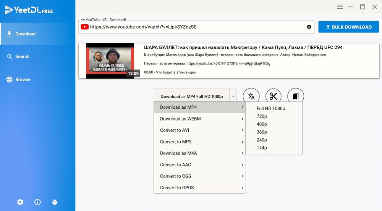Image resolution: width=382 pixels, height=211 pixels.
Task: Choose Convert to MP3 option
Action: tap(199, 142)
